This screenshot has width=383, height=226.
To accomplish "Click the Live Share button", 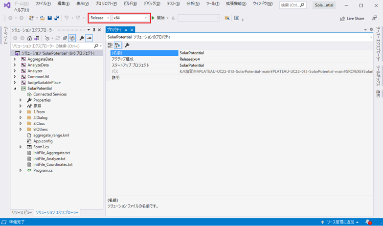I will click(x=352, y=19).
